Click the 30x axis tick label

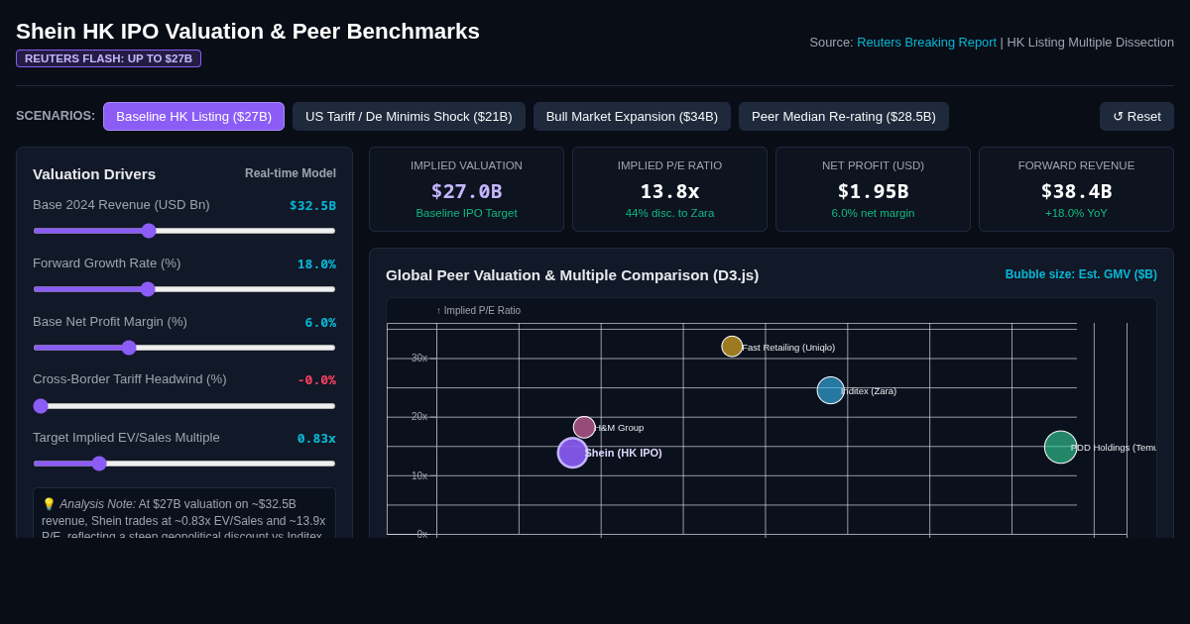[419, 359]
